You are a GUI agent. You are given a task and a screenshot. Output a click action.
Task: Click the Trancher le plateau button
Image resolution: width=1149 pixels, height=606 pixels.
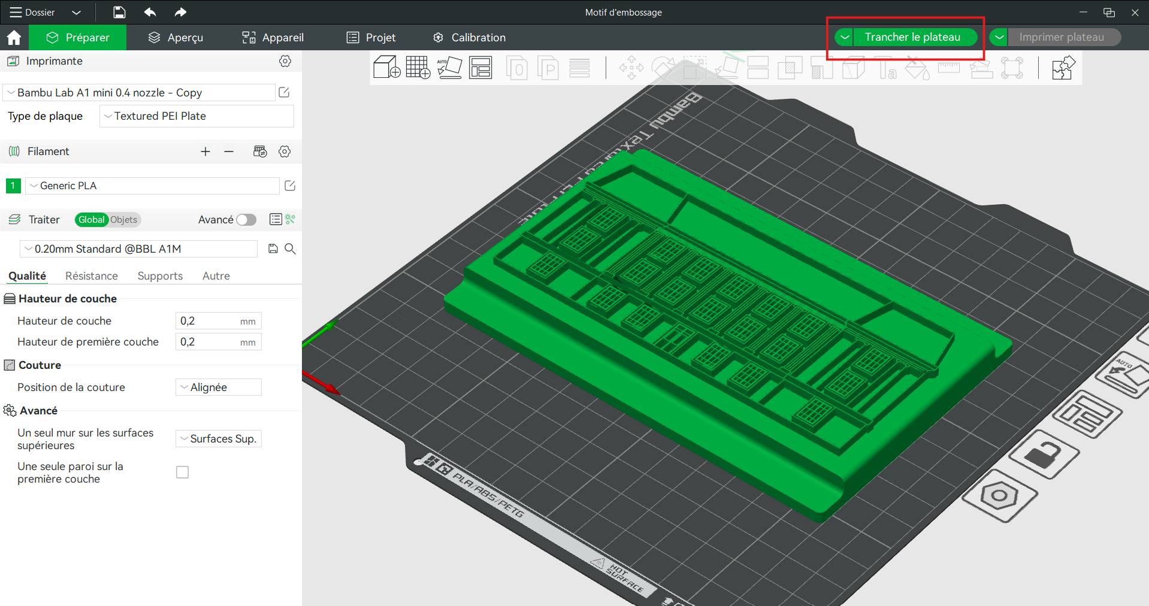click(912, 37)
